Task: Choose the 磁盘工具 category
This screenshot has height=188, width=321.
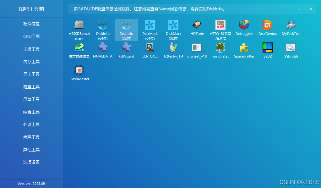Action: (x=31, y=87)
